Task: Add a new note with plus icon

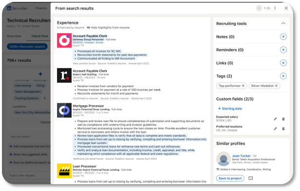Action: [283, 37]
